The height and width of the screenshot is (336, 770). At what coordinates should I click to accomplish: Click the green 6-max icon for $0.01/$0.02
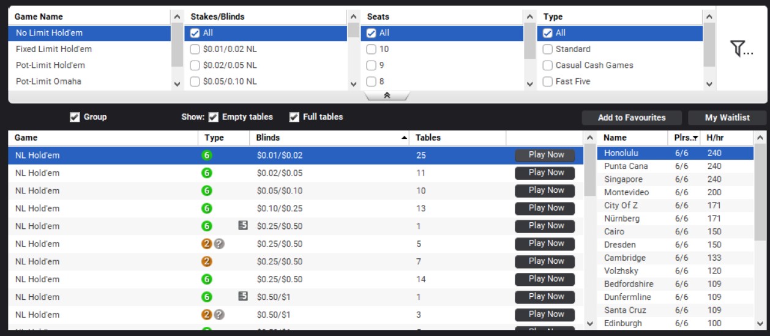click(207, 155)
